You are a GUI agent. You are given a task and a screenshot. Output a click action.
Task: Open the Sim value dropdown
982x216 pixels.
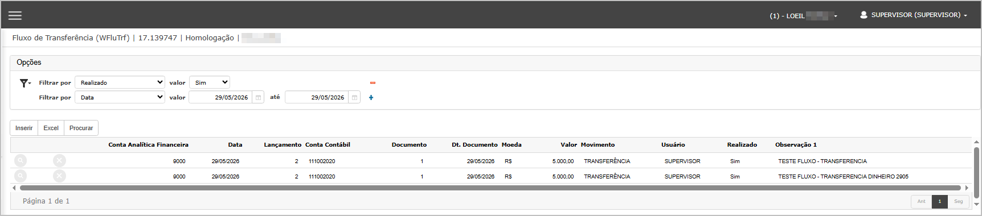[x=210, y=82]
